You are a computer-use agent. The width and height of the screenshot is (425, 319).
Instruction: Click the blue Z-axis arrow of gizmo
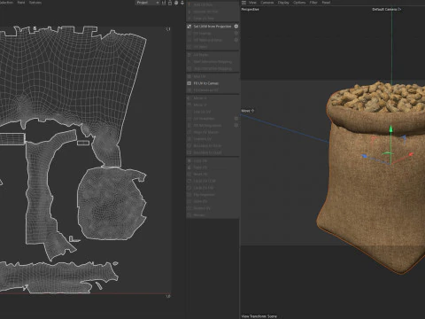click(x=365, y=156)
